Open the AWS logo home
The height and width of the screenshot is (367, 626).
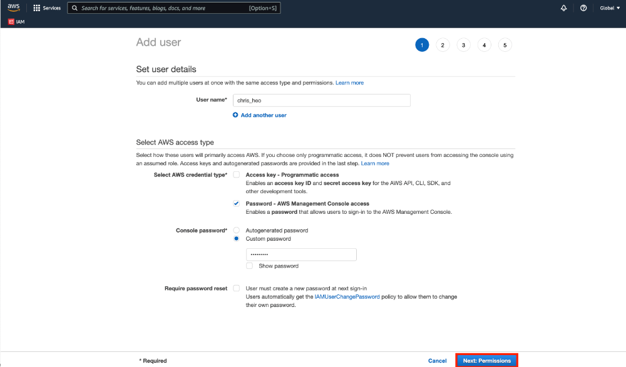tap(14, 8)
